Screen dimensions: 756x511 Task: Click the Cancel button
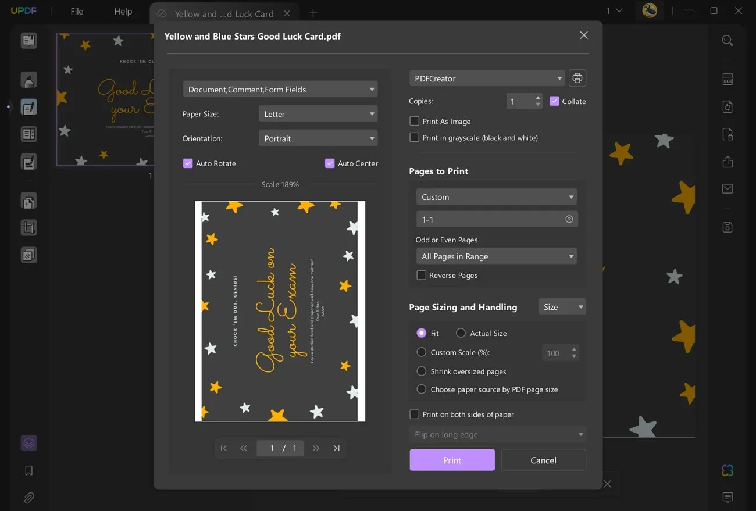pyautogui.click(x=543, y=460)
